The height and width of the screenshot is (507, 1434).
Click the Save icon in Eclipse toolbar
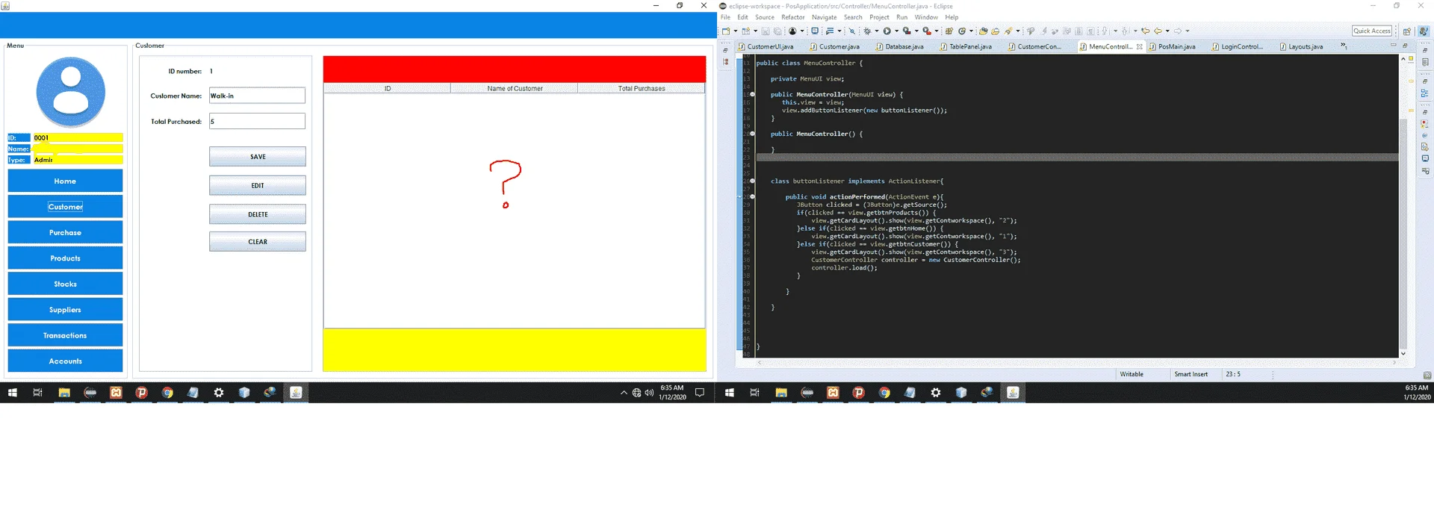[766, 31]
